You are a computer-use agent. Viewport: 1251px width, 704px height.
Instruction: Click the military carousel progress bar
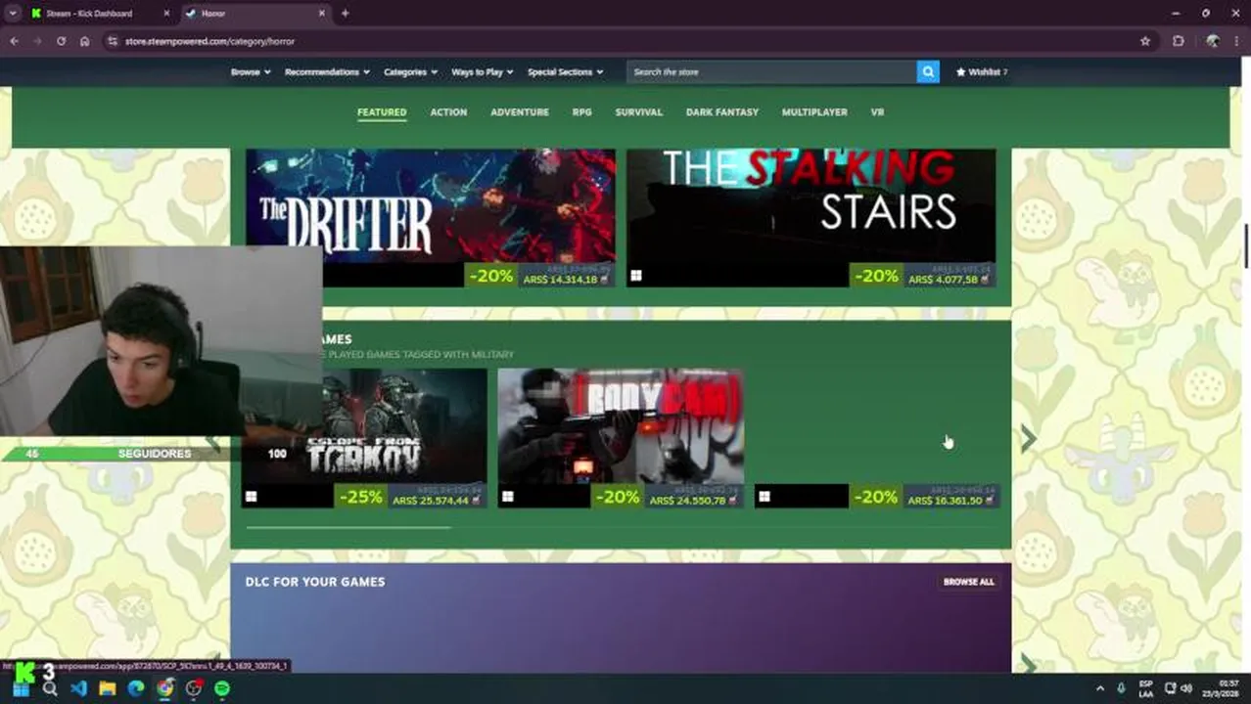(348, 528)
